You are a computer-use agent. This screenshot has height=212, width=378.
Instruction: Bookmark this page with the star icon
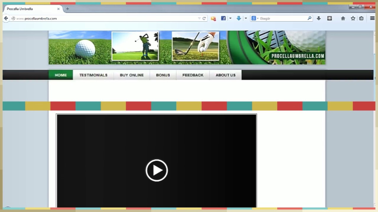[x=353, y=18]
